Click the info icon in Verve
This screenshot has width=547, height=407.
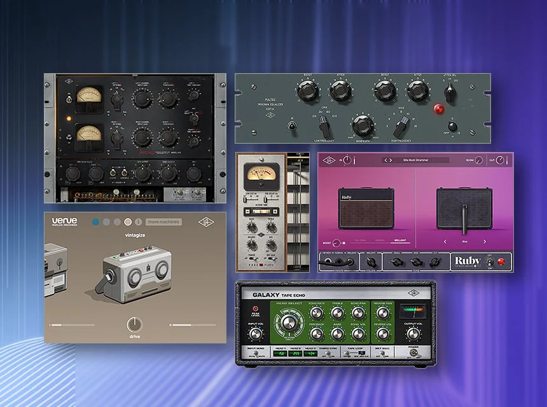(138, 222)
